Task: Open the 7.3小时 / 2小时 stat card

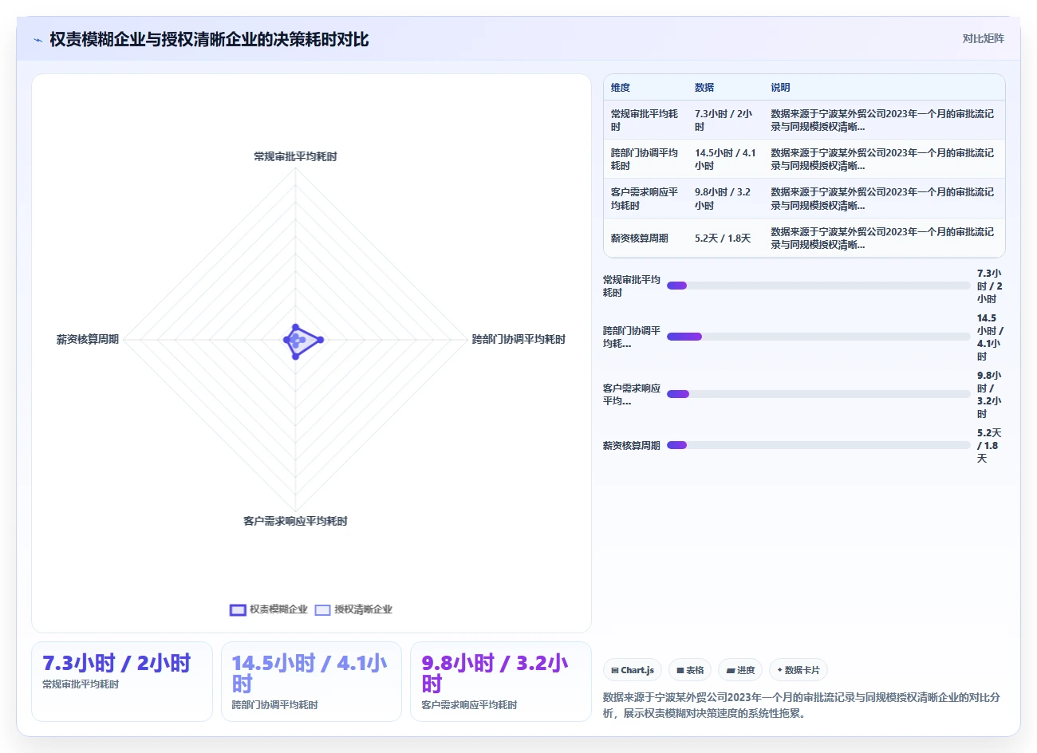Action: (122, 681)
